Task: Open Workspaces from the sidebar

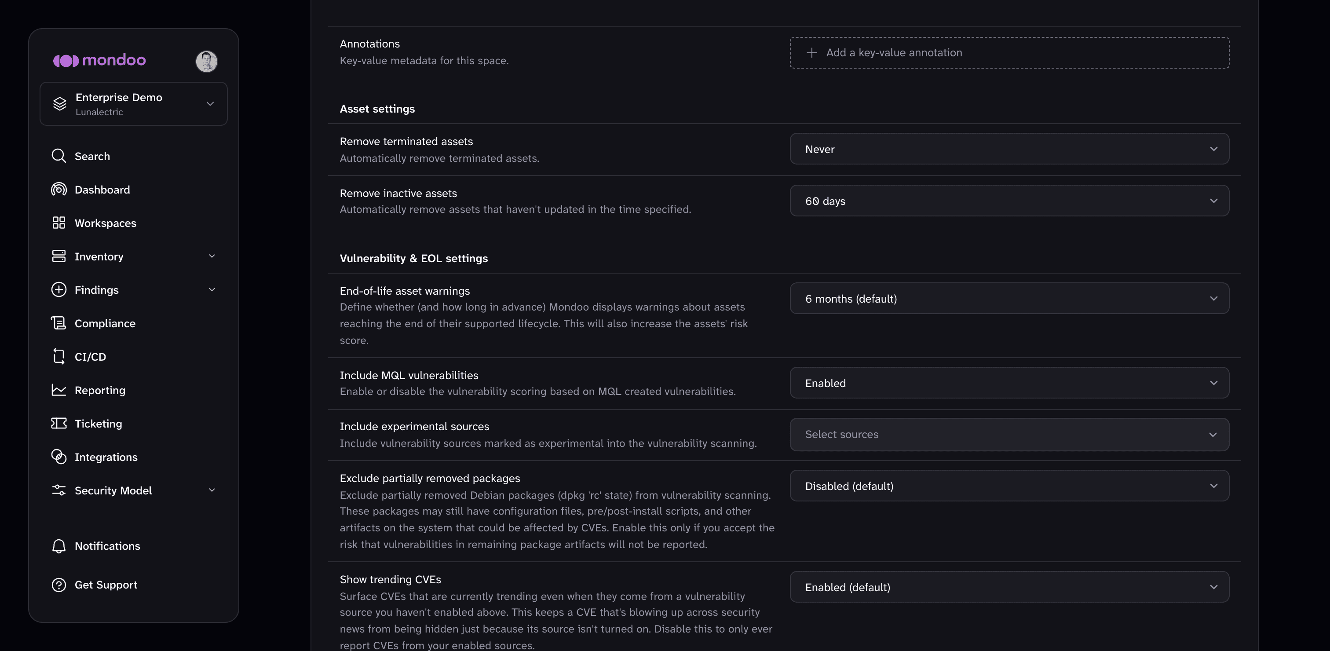Action: pos(105,223)
